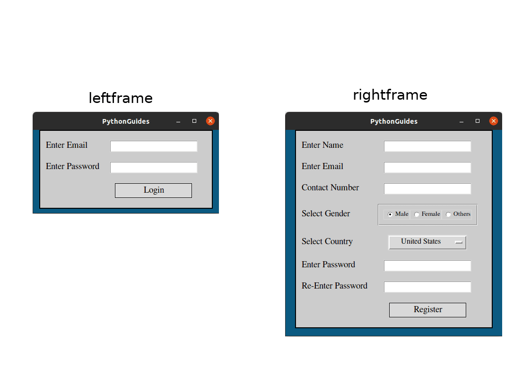Click the Enter Password field in the login form
The width and height of the screenshot is (531, 375).
(x=153, y=167)
